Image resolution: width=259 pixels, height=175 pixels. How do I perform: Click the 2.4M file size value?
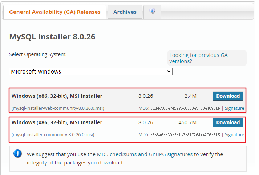tap(190, 96)
